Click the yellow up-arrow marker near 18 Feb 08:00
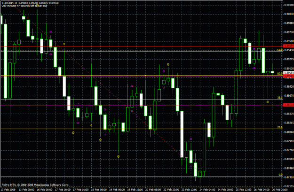 [91, 125]
